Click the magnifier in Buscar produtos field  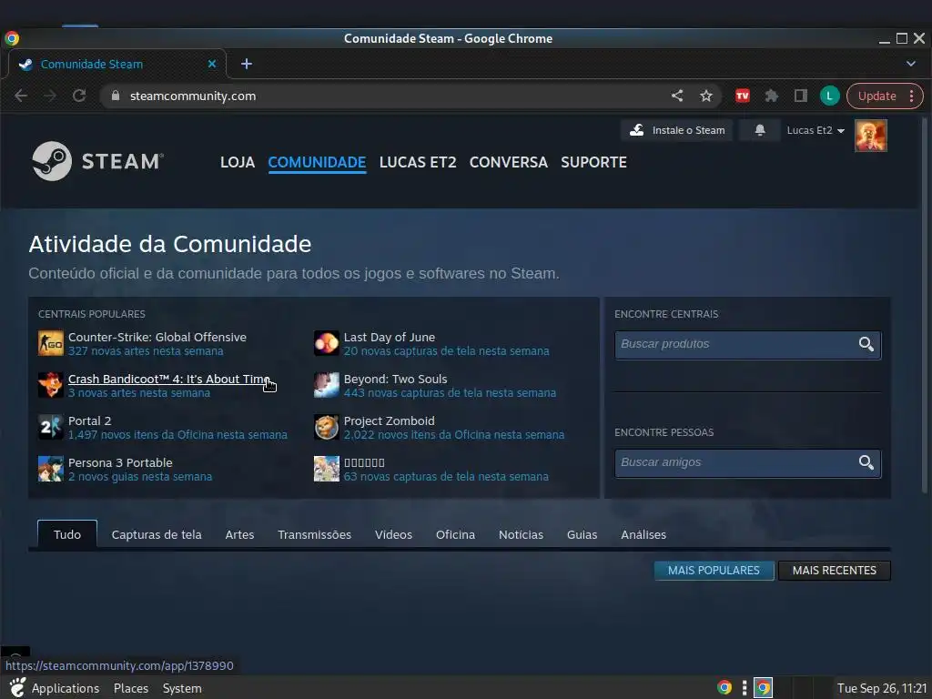coord(866,344)
